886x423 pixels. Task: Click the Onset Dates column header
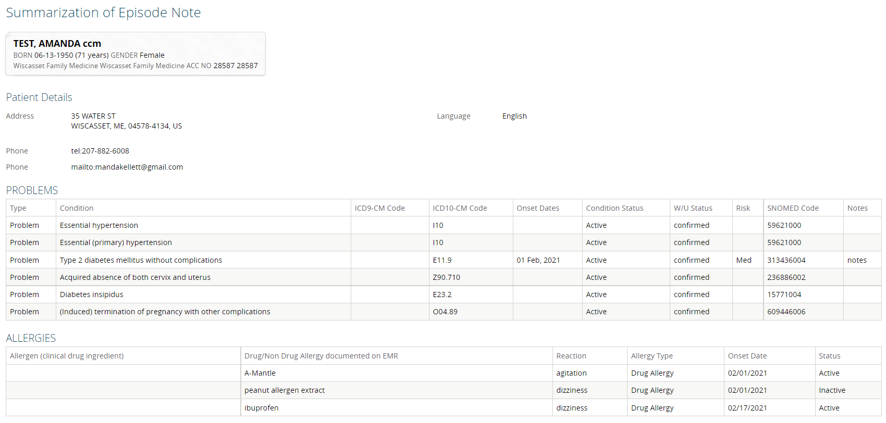tap(538, 208)
